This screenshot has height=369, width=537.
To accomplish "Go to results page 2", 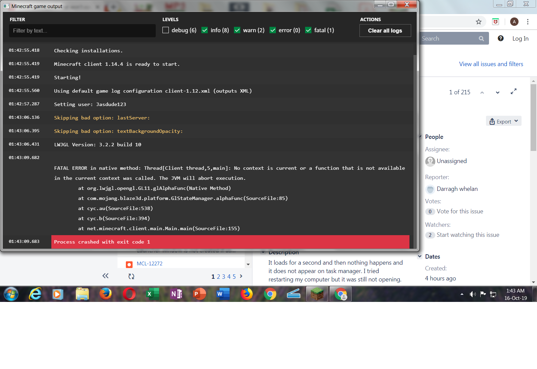I will (218, 277).
